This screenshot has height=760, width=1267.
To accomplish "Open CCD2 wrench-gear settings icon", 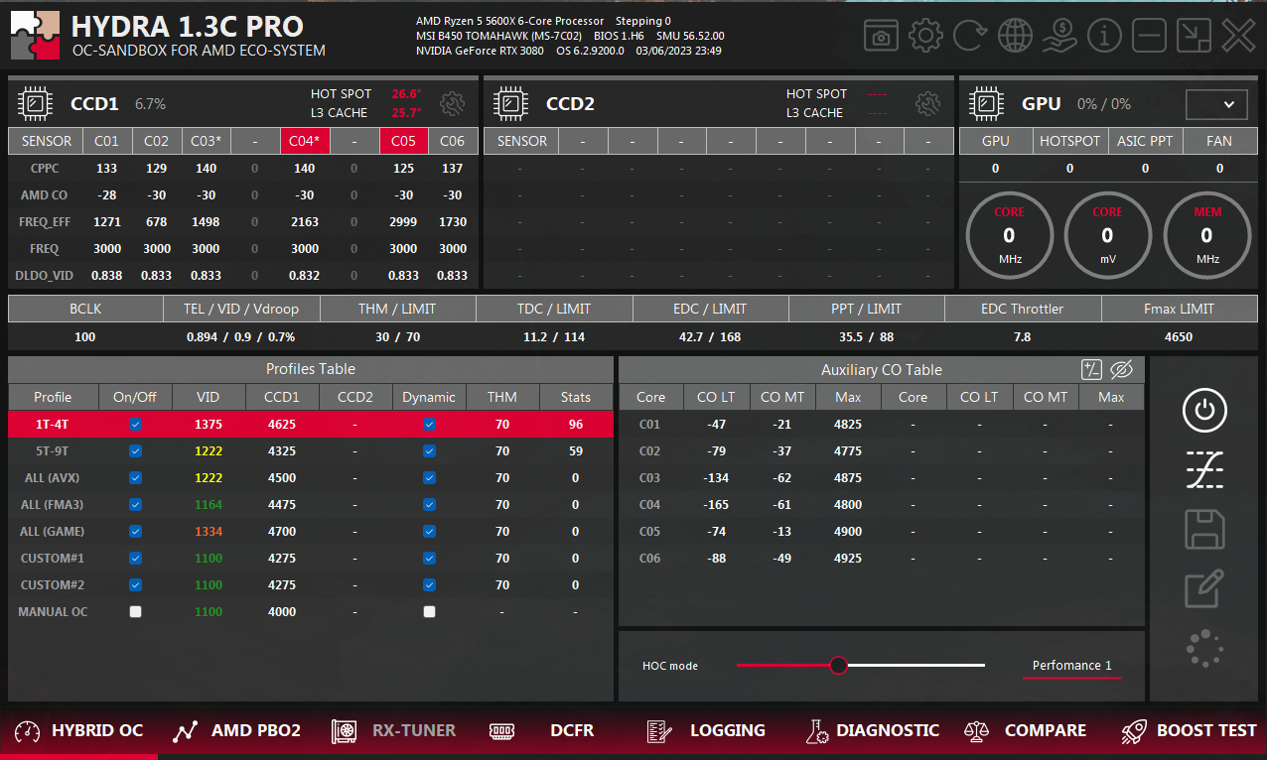I will click(928, 103).
